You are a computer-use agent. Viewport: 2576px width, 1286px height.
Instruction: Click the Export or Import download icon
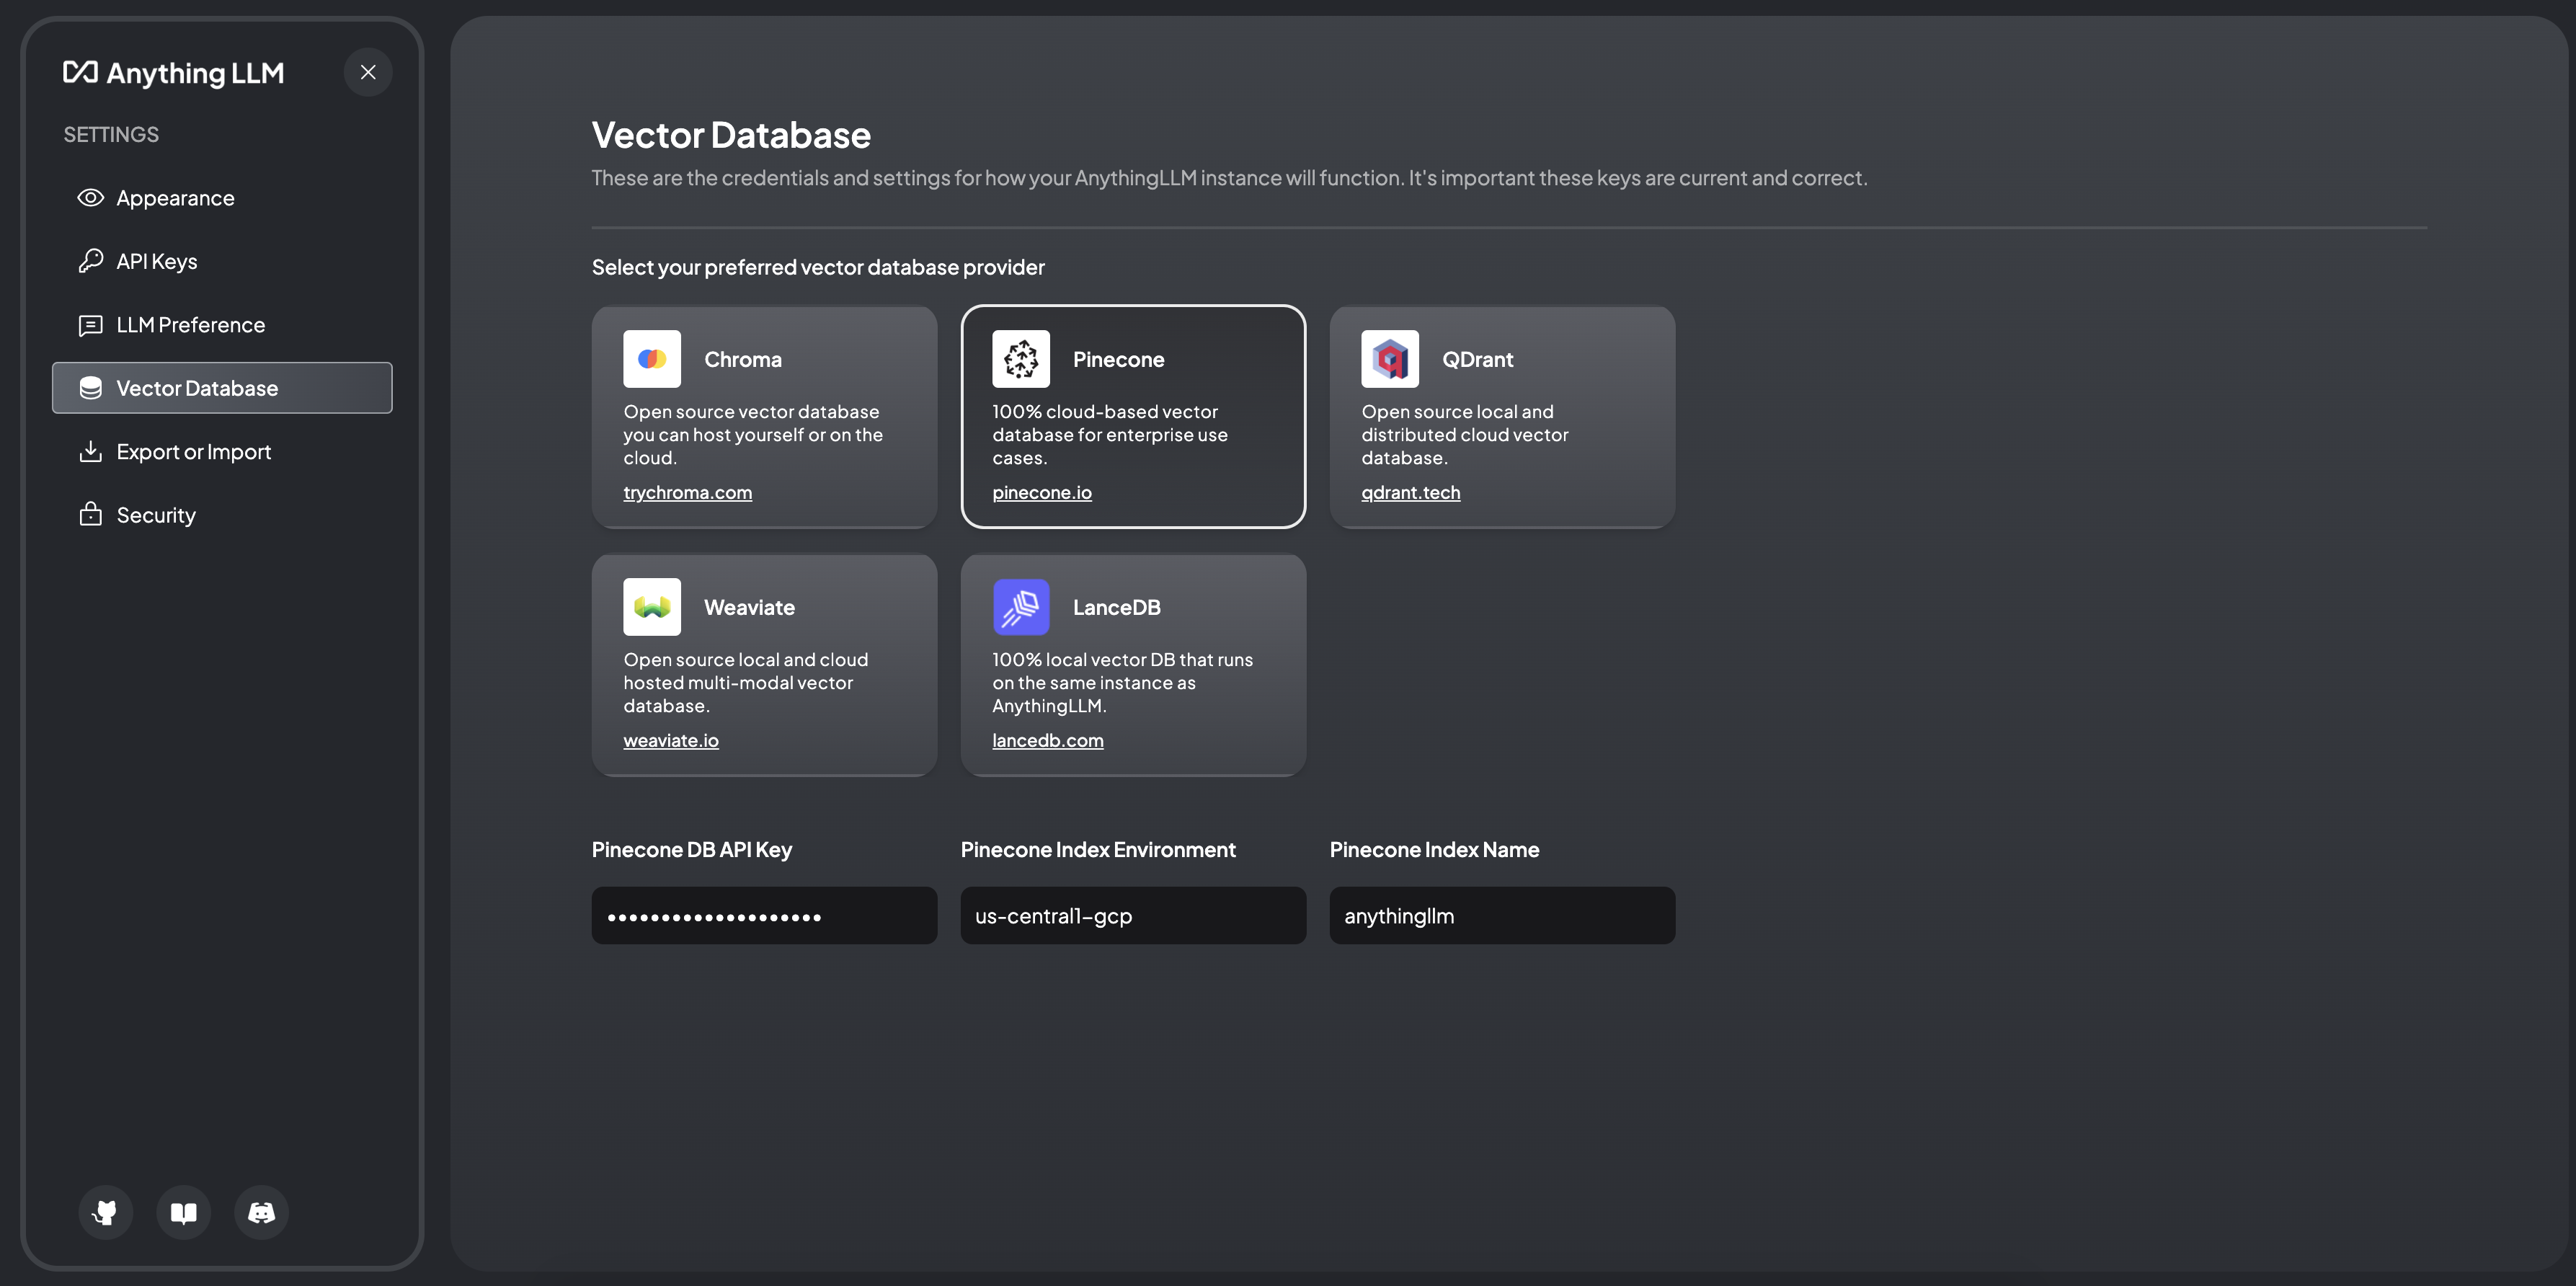90,451
